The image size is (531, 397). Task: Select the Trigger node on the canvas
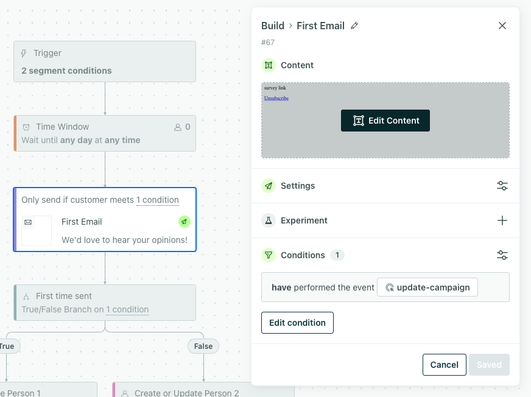pos(105,61)
